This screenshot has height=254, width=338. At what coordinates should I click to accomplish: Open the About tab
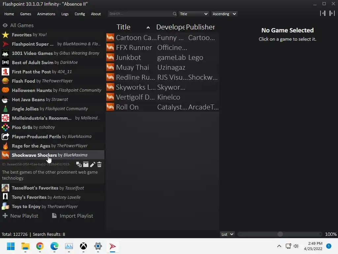pyautogui.click(x=96, y=14)
